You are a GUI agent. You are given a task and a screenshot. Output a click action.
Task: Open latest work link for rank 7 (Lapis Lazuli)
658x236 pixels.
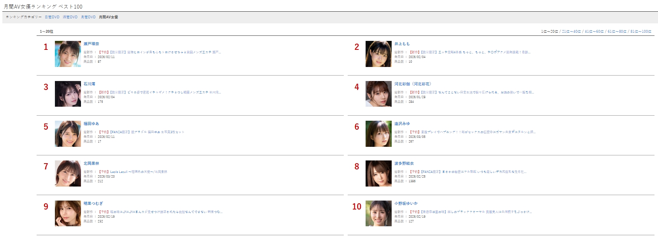pos(133,172)
